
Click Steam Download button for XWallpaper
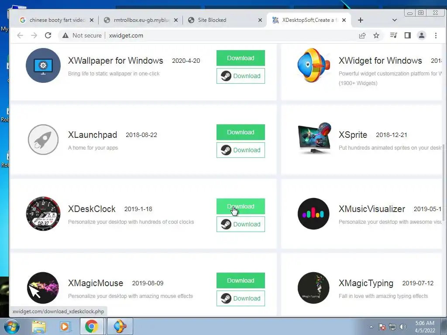pyautogui.click(x=241, y=76)
